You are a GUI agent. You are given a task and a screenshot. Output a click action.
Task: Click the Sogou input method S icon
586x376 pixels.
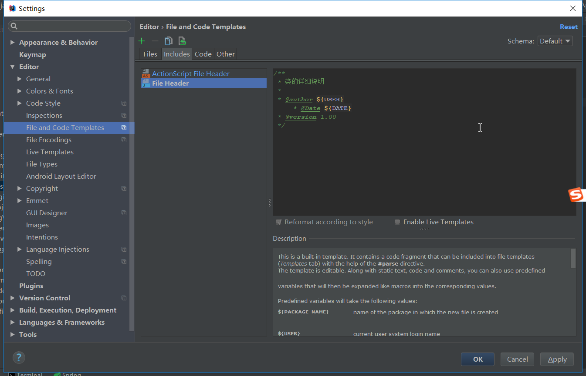(576, 195)
